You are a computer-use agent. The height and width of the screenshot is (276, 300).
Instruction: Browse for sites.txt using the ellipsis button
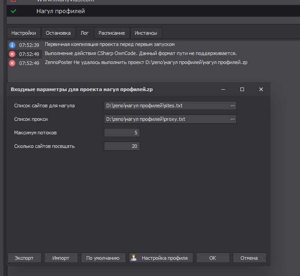pos(233,106)
